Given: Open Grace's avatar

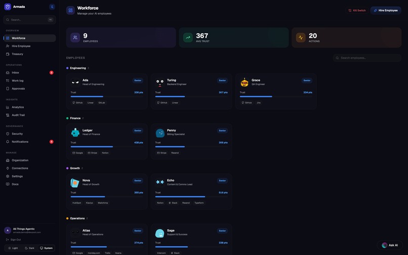Looking at the screenshot, I should (x=244, y=82).
